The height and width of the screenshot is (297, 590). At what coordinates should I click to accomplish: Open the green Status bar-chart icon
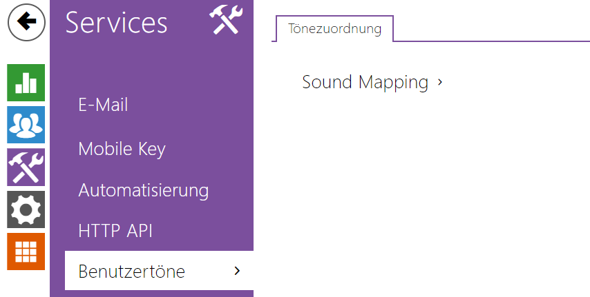click(x=26, y=83)
